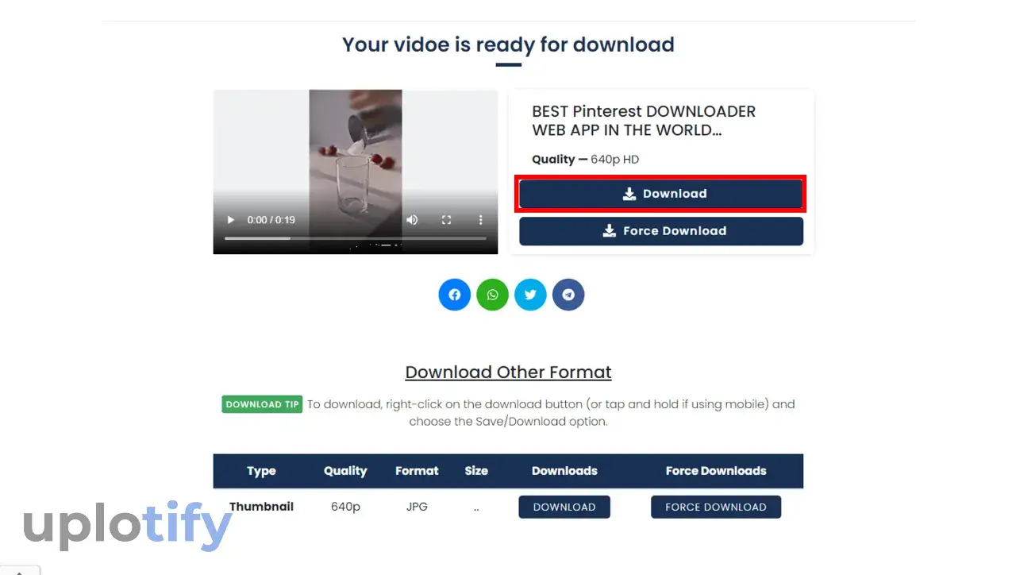Screen dimensions: 1016x575
Task: Click the Format column header
Action: click(x=417, y=471)
